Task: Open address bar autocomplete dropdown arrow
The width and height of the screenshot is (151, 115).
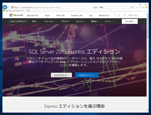Action: coord(93,7)
